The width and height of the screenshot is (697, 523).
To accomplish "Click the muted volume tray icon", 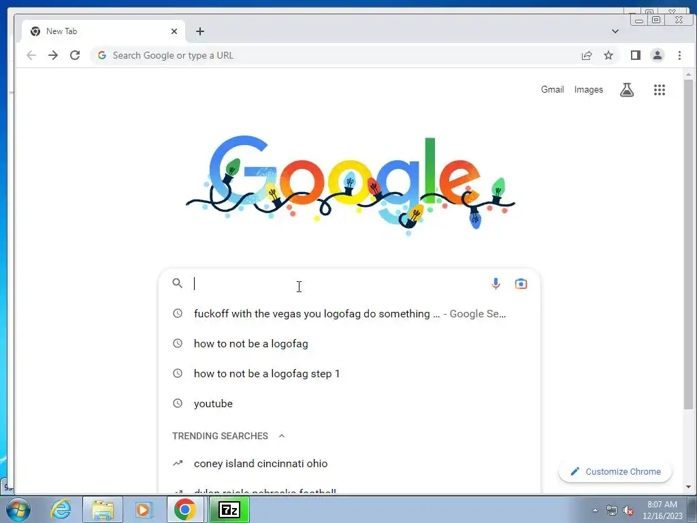I will (x=628, y=511).
